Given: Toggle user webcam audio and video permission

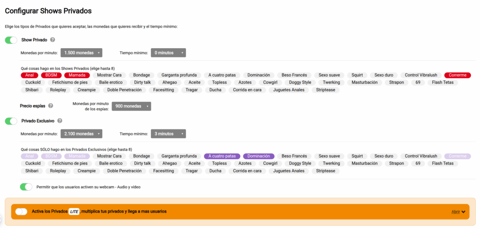Looking at the screenshot, I should [26, 187].
